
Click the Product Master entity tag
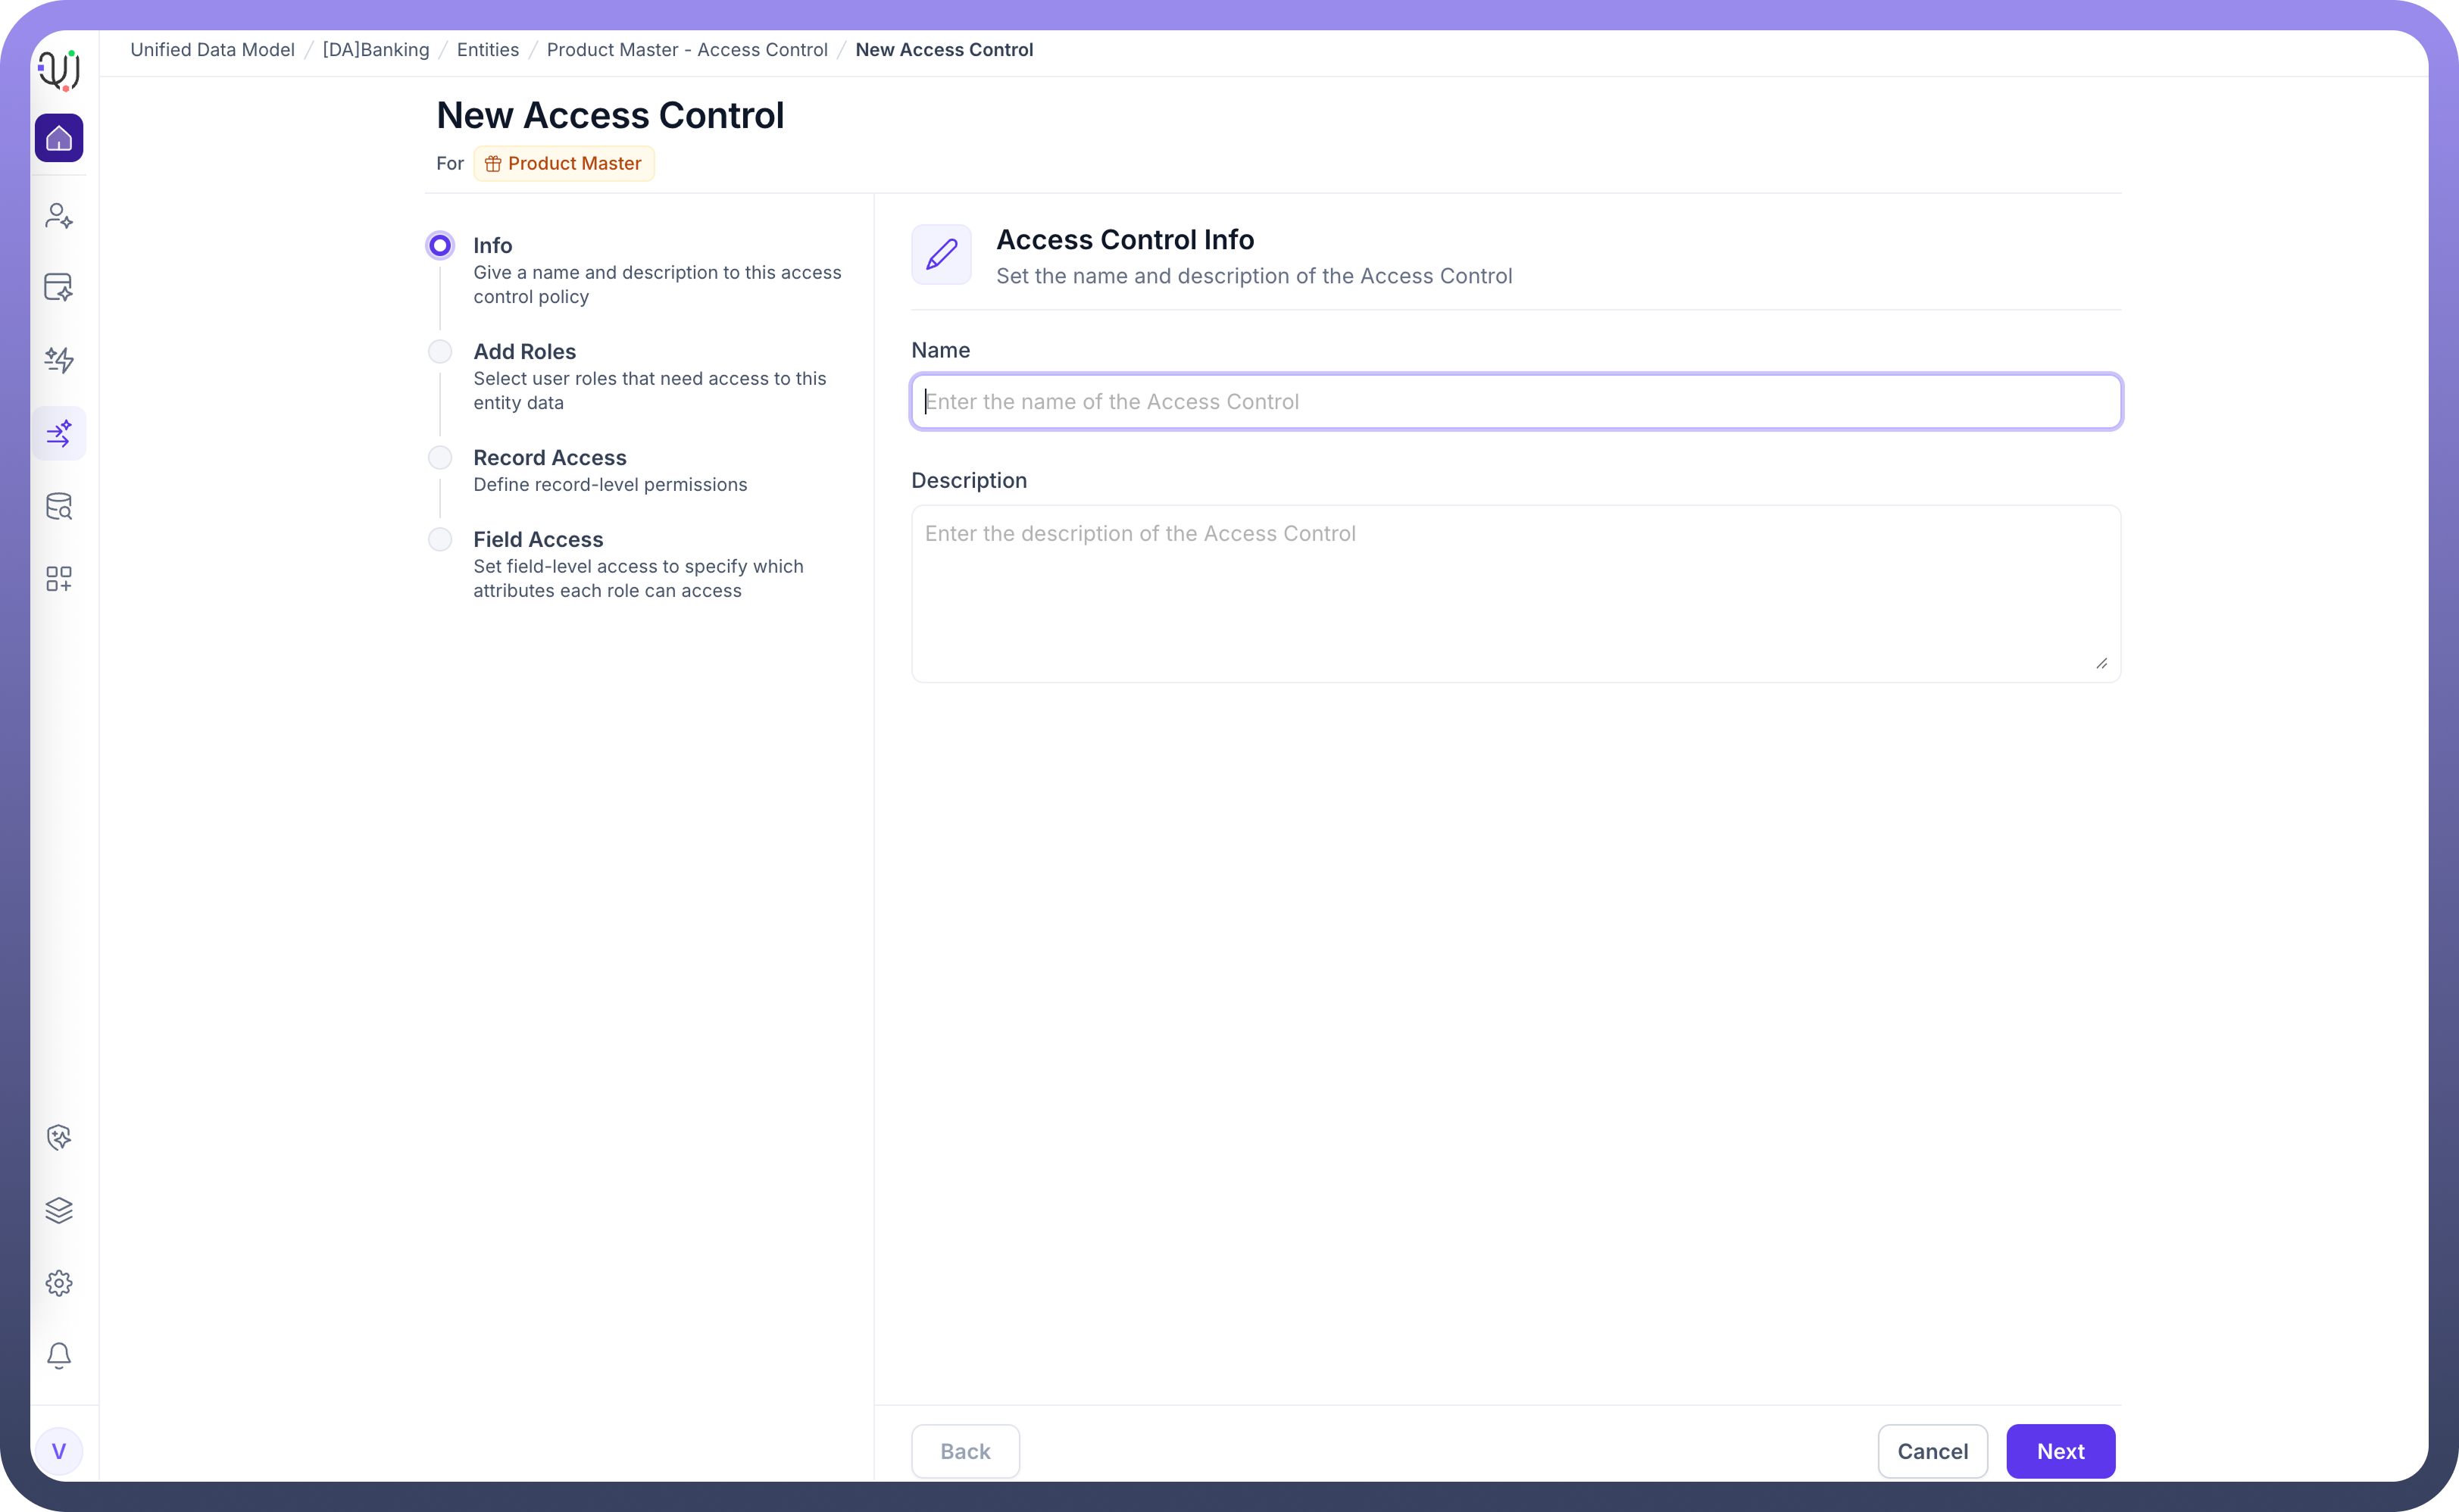point(564,164)
